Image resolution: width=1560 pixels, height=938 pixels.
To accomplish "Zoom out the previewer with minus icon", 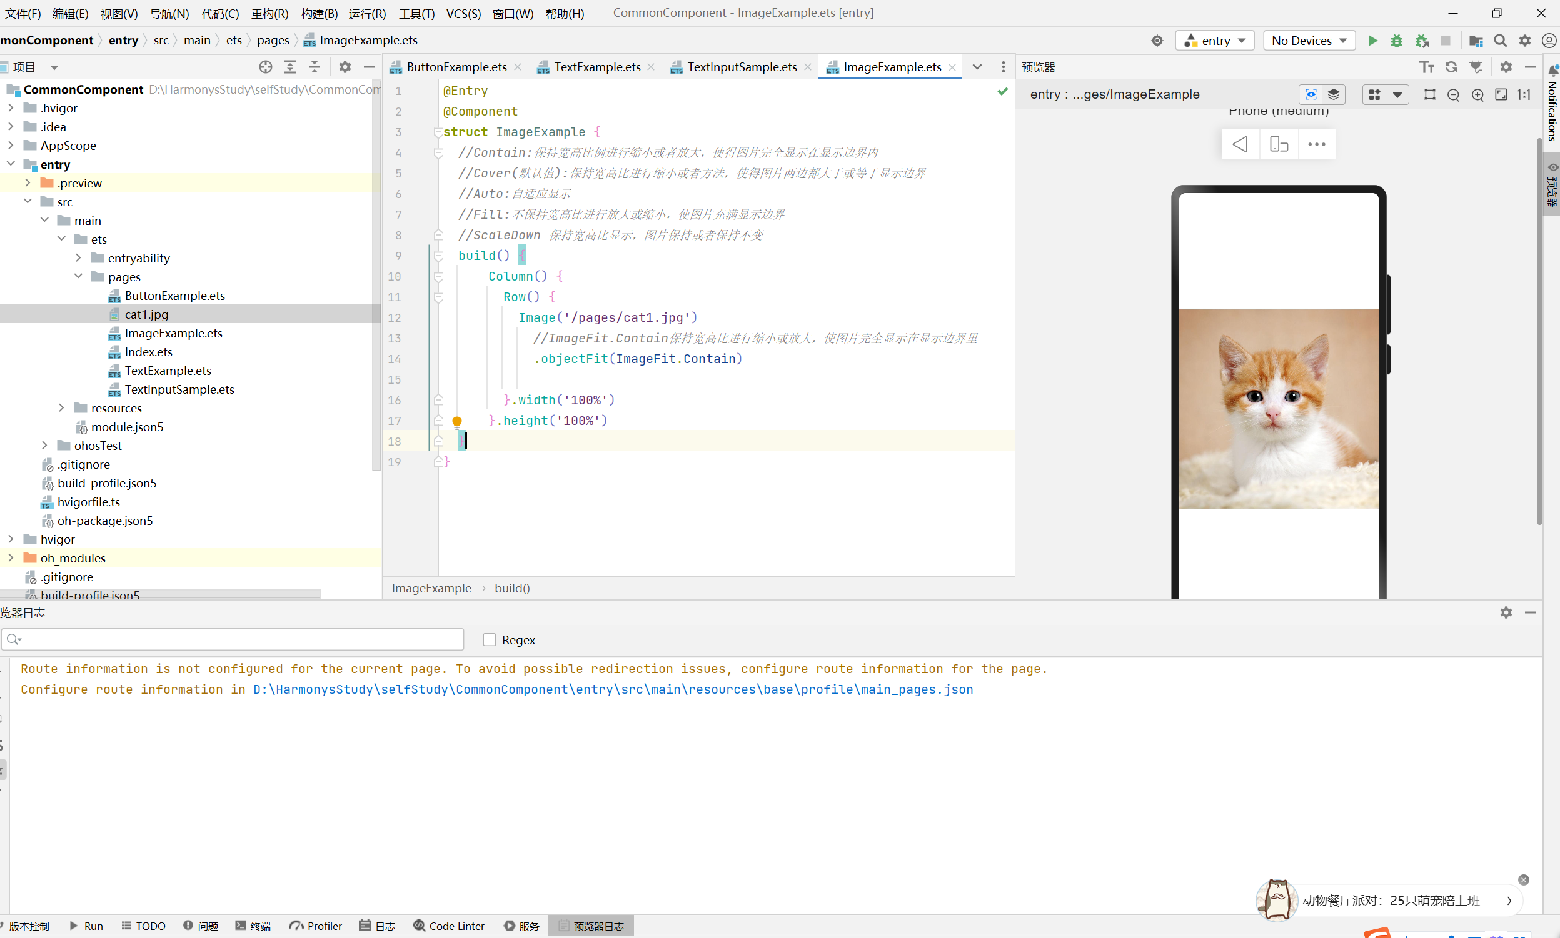I will [x=1453, y=95].
